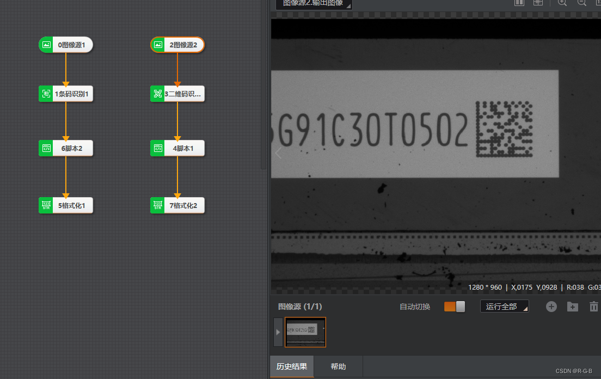Zoom in on the output image
The height and width of the screenshot is (379, 601).
click(x=562, y=2)
